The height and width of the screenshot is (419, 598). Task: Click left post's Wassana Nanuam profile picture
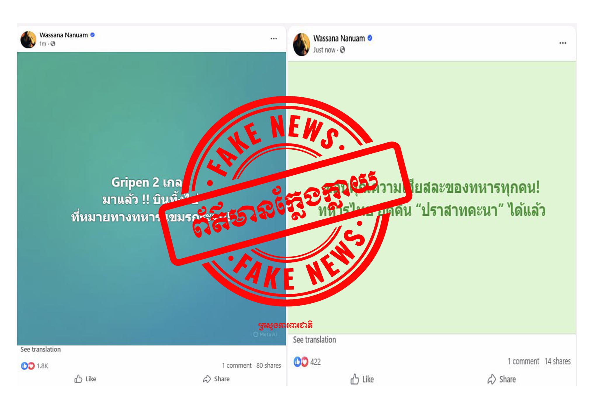pos(28,39)
